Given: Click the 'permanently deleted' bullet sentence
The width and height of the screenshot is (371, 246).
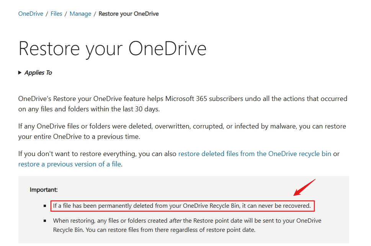Looking at the screenshot, I should click(x=182, y=206).
